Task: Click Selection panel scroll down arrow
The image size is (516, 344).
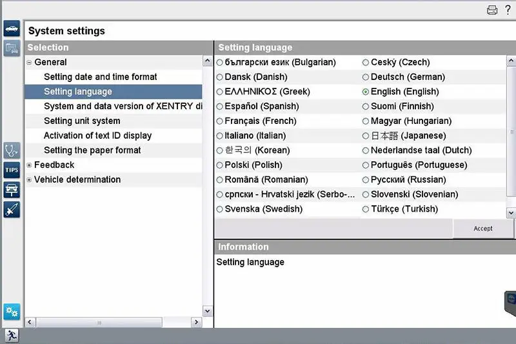Action: click(207, 310)
